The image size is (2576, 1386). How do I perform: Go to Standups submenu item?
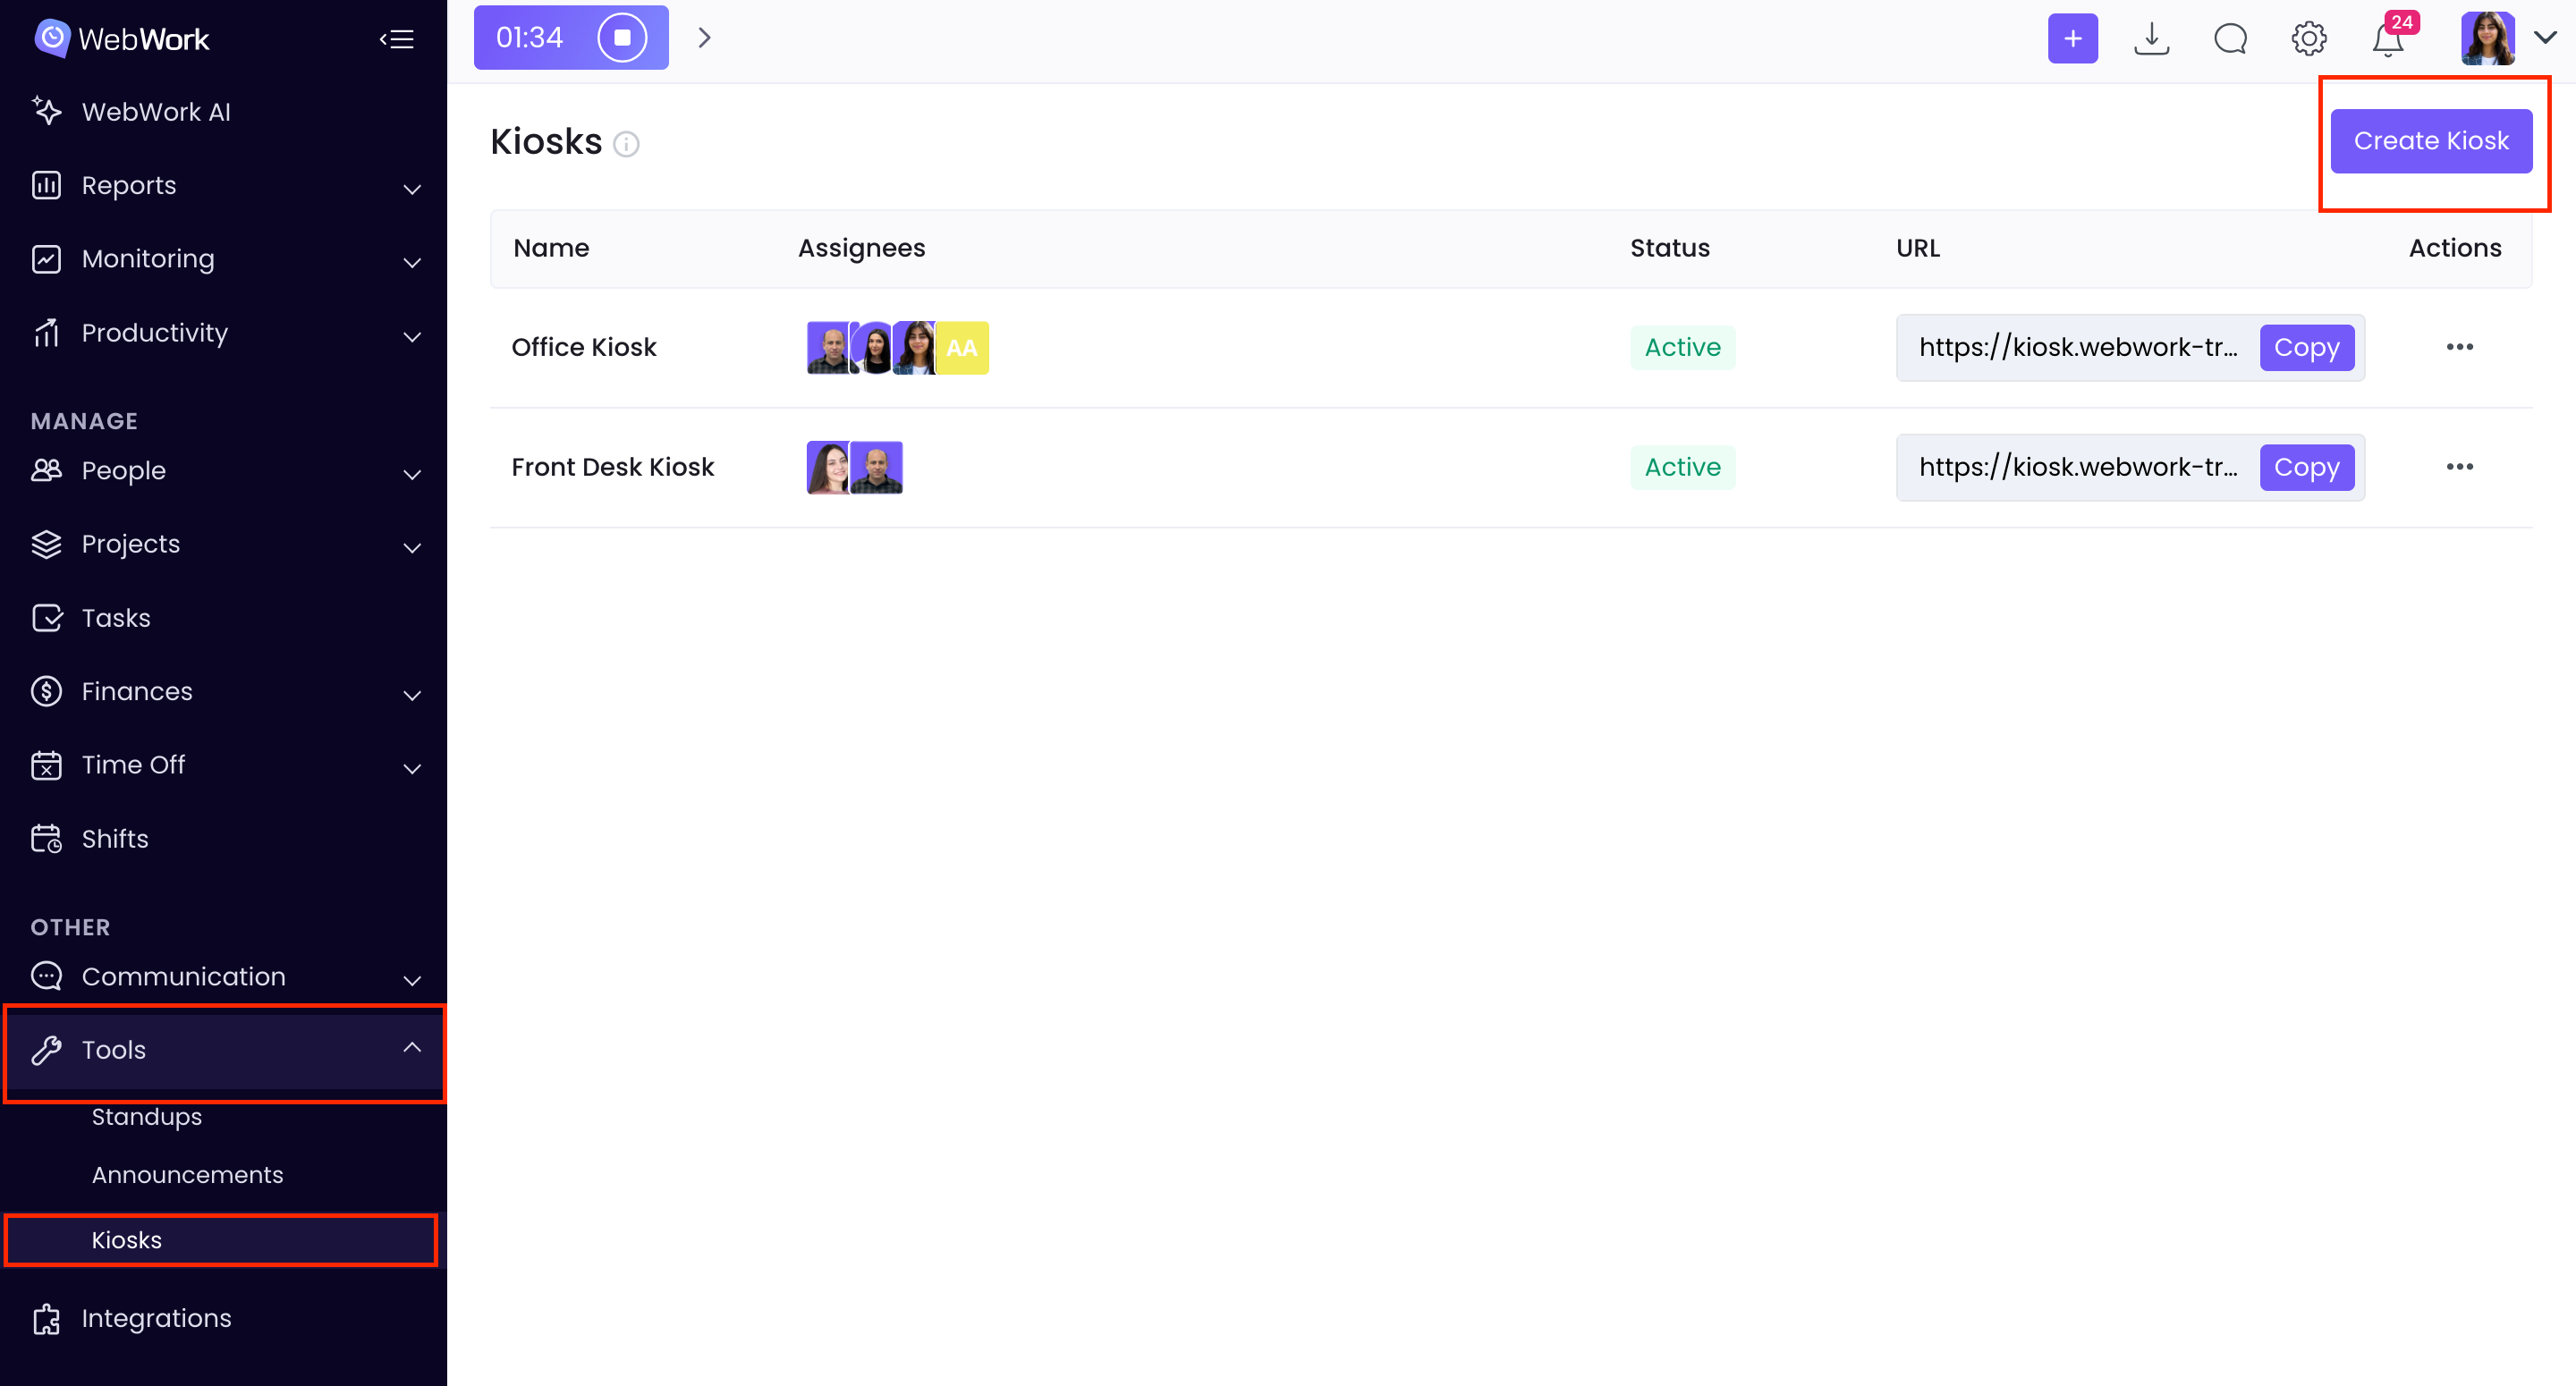tap(147, 1116)
